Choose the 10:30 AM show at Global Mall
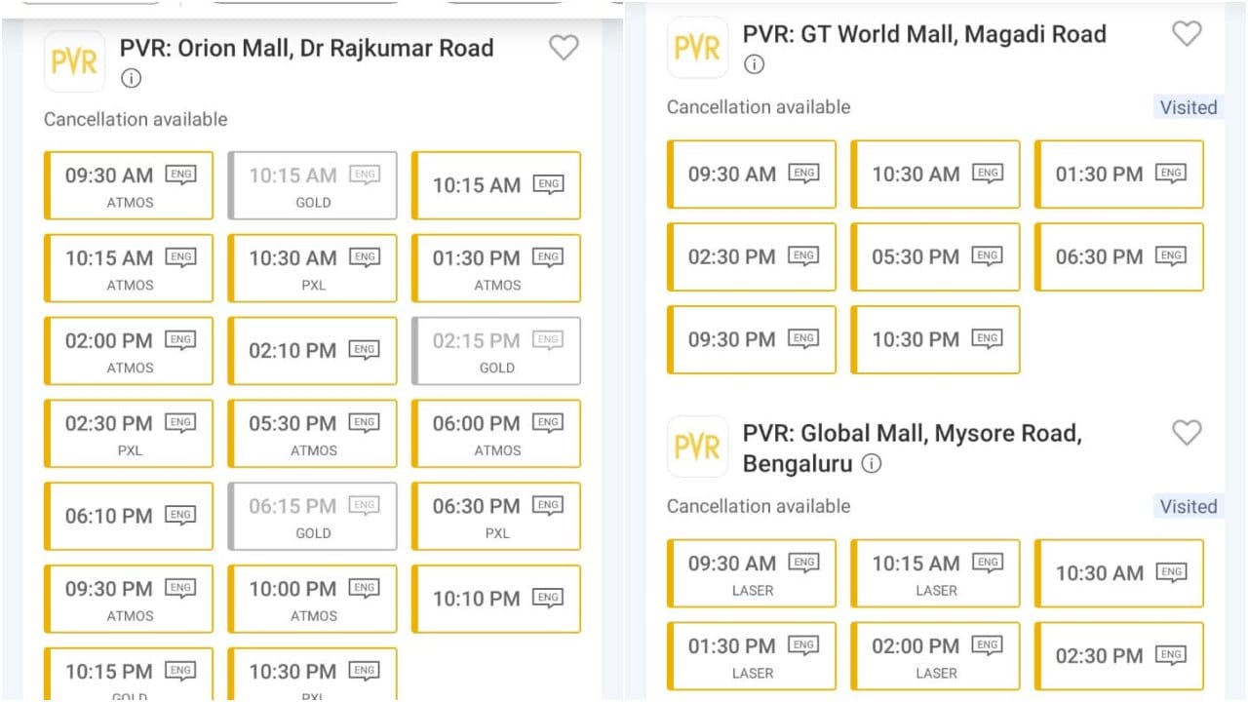This screenshot has width=1248, height=702. point(1119,573)
